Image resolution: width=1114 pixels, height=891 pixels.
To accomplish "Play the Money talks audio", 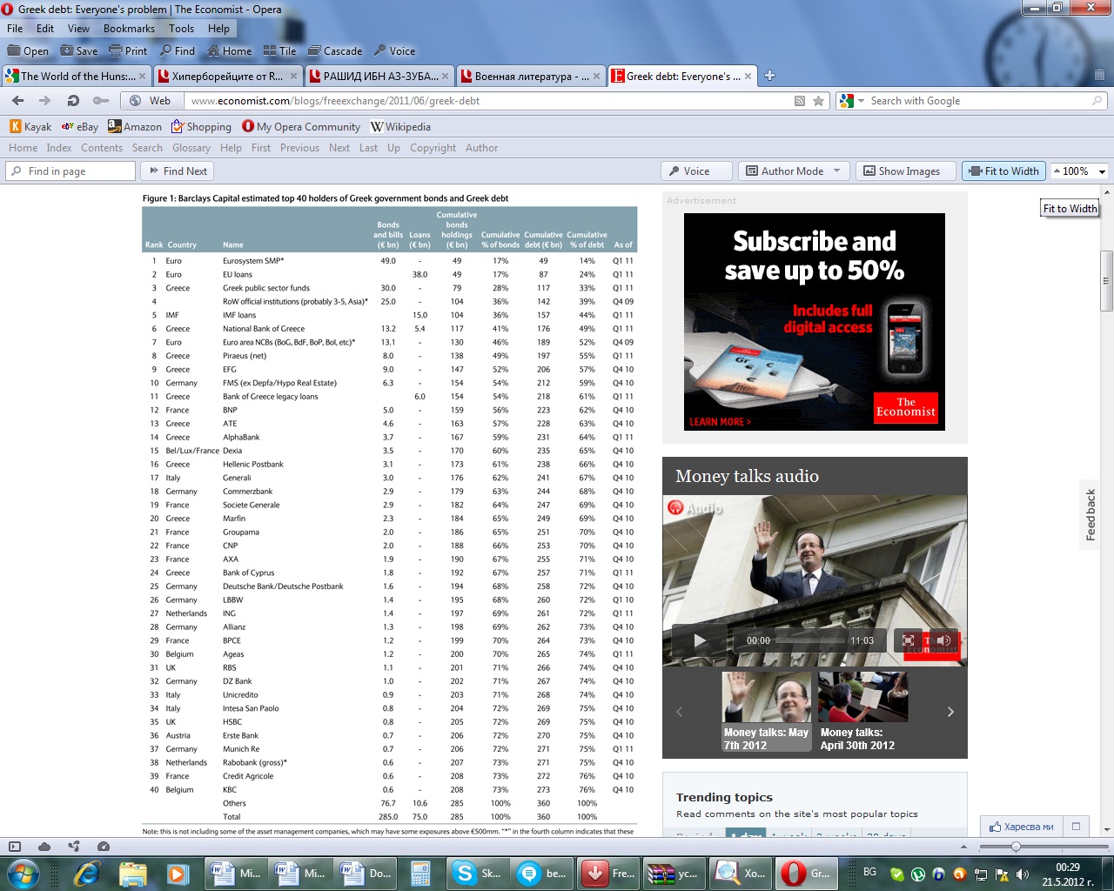I will 701,641.
